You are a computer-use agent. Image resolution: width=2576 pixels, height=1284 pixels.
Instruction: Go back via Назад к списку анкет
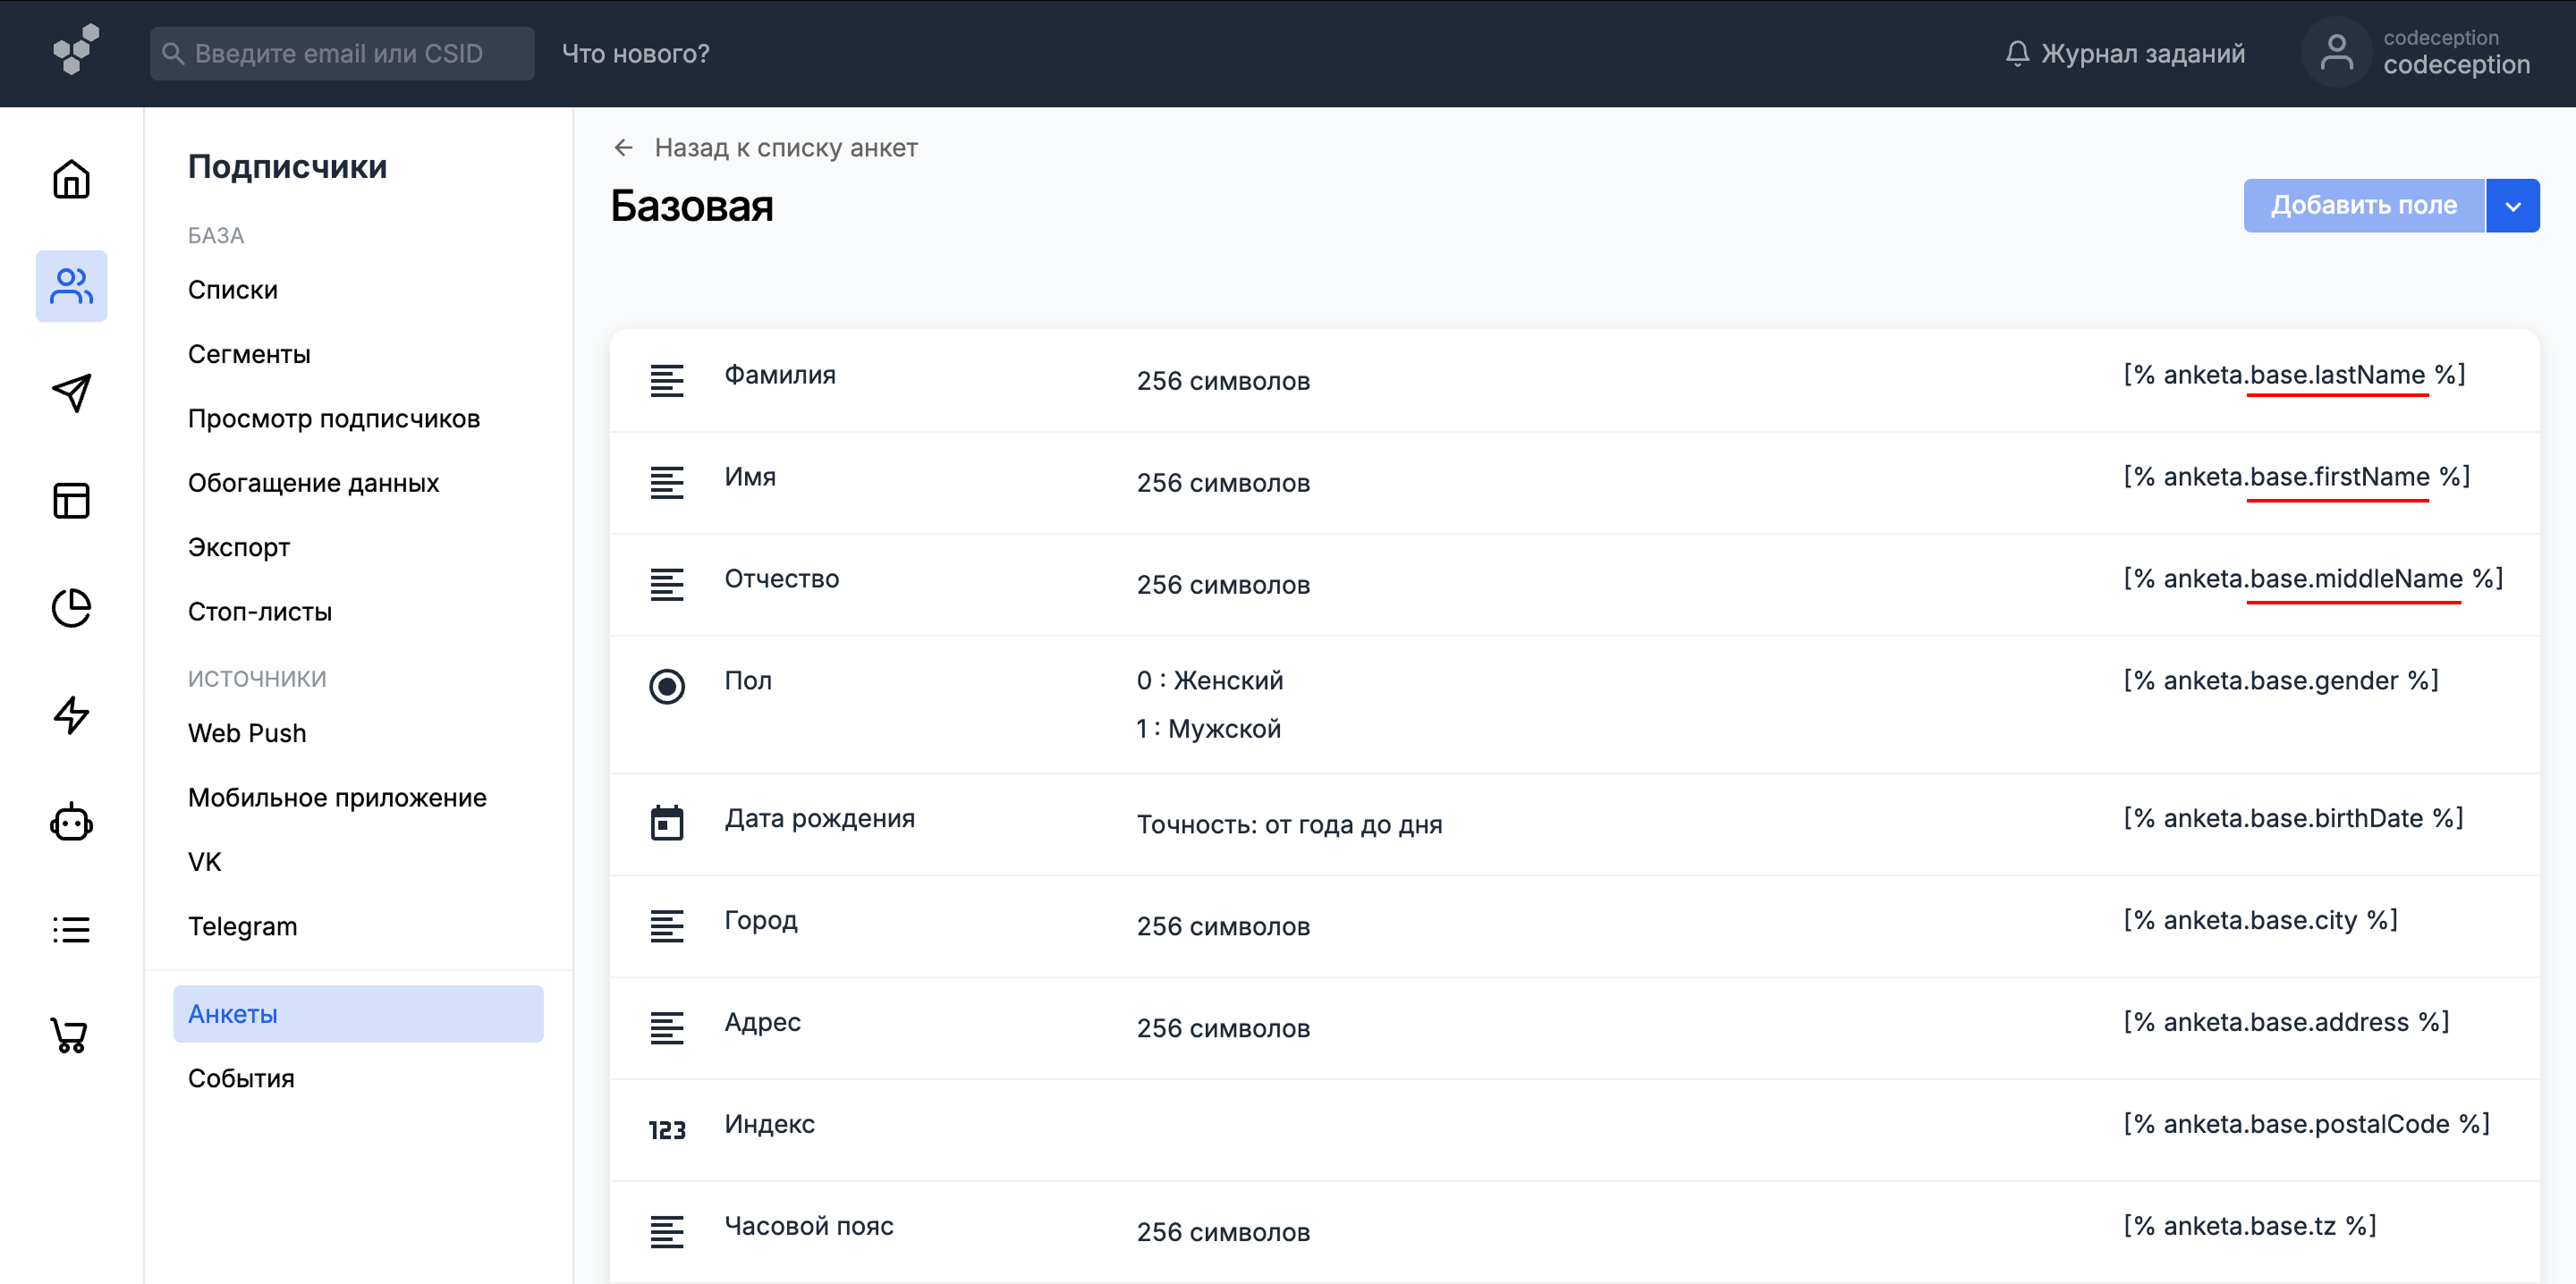(766, 148)
